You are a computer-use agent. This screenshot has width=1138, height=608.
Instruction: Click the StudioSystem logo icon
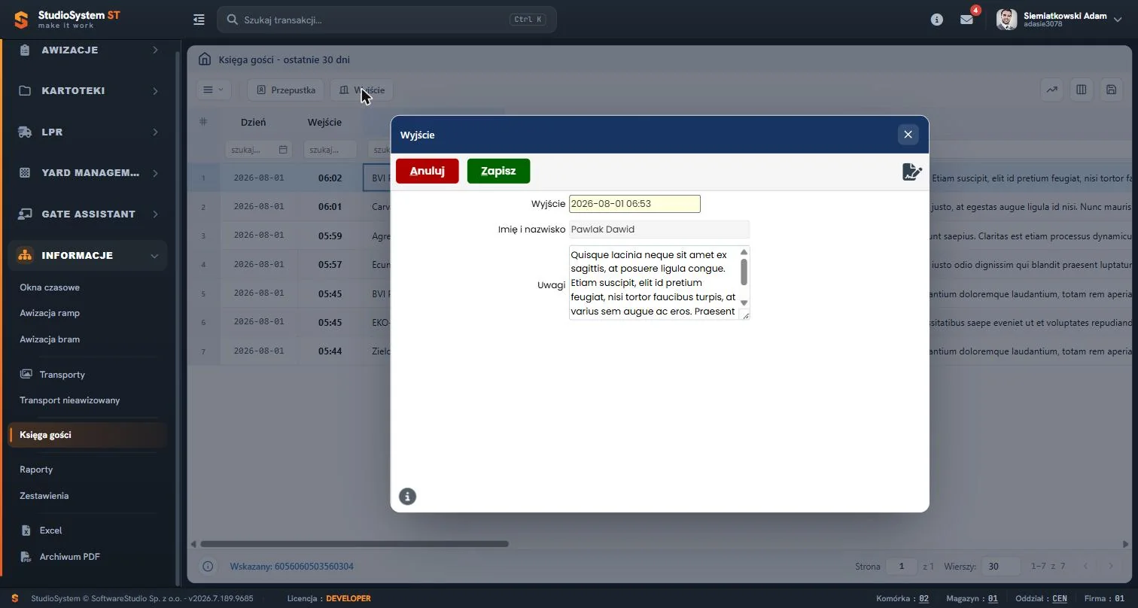(21, 20)
